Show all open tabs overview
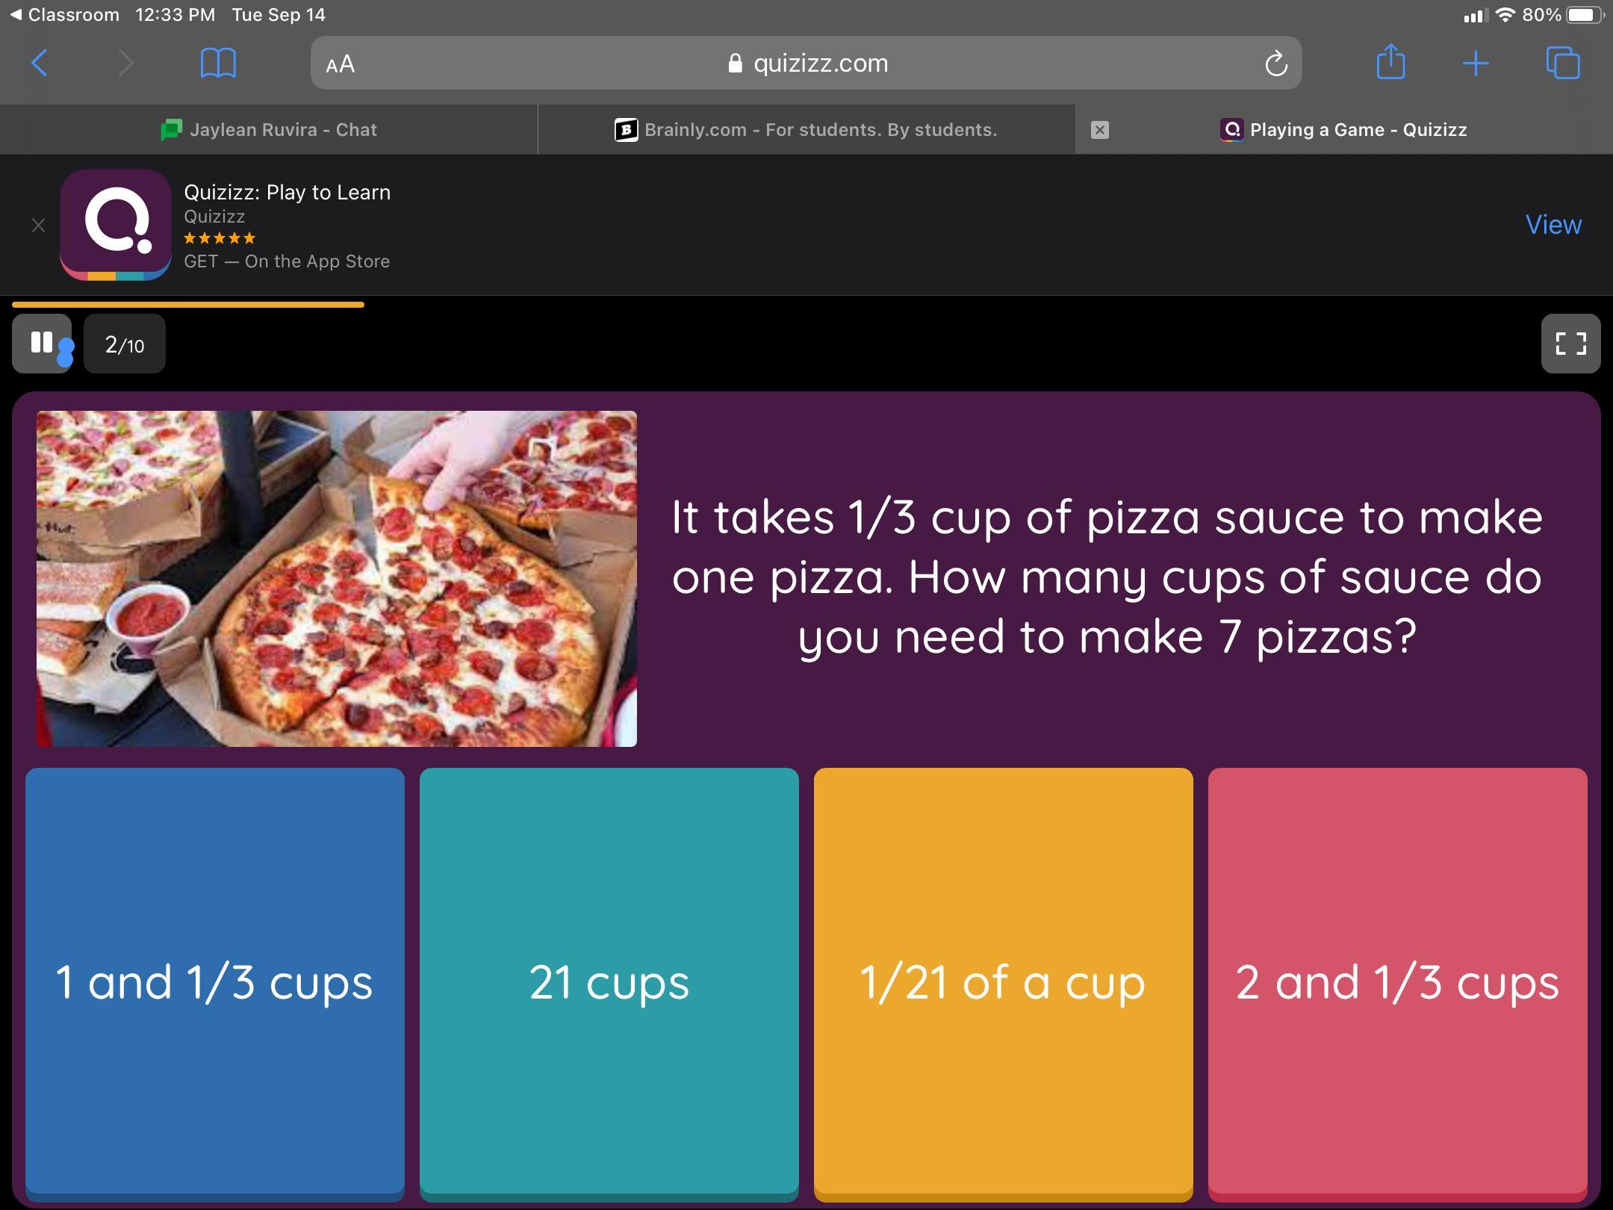Viewport: 1613px width, 1210px height. 1562,63
